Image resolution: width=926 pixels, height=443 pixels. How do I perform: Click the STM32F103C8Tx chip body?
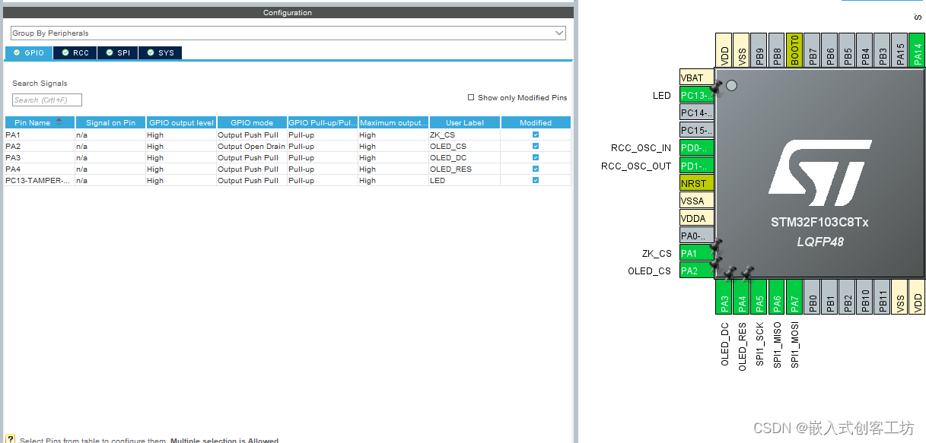[x=819, y=173]
